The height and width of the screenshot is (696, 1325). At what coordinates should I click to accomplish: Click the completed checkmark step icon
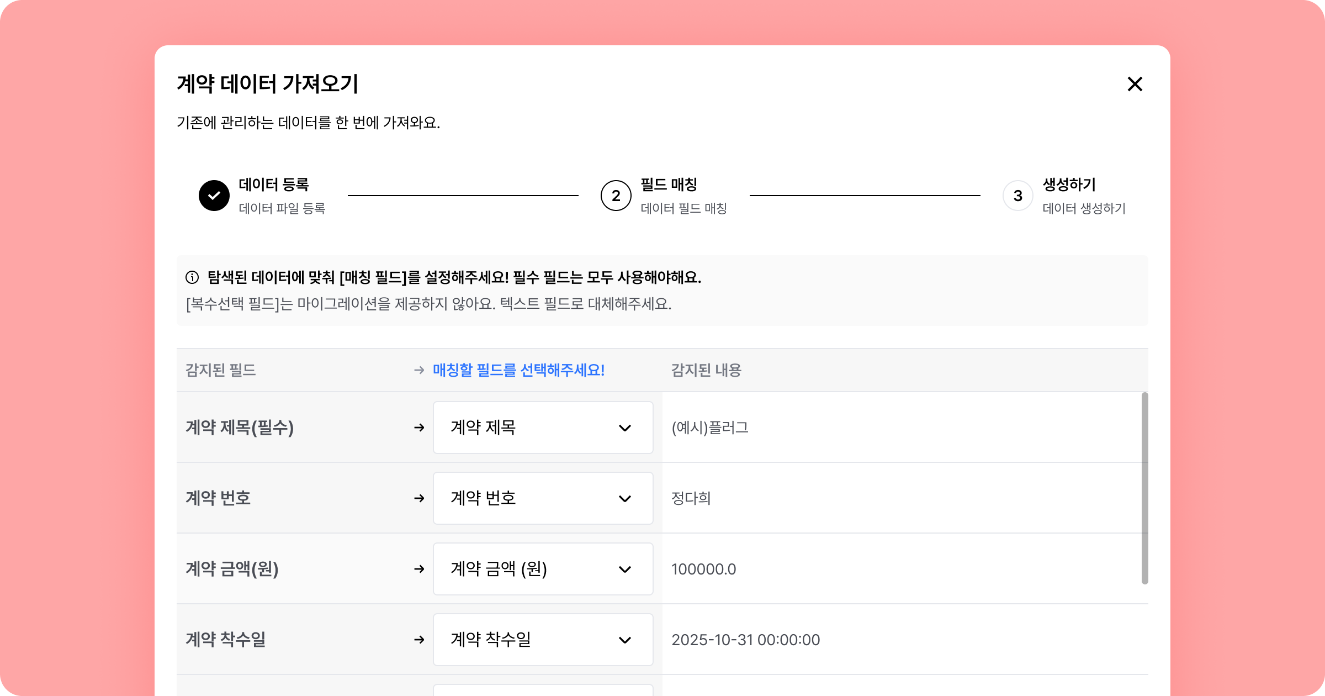pyautogui.click(x=214, y=196)
